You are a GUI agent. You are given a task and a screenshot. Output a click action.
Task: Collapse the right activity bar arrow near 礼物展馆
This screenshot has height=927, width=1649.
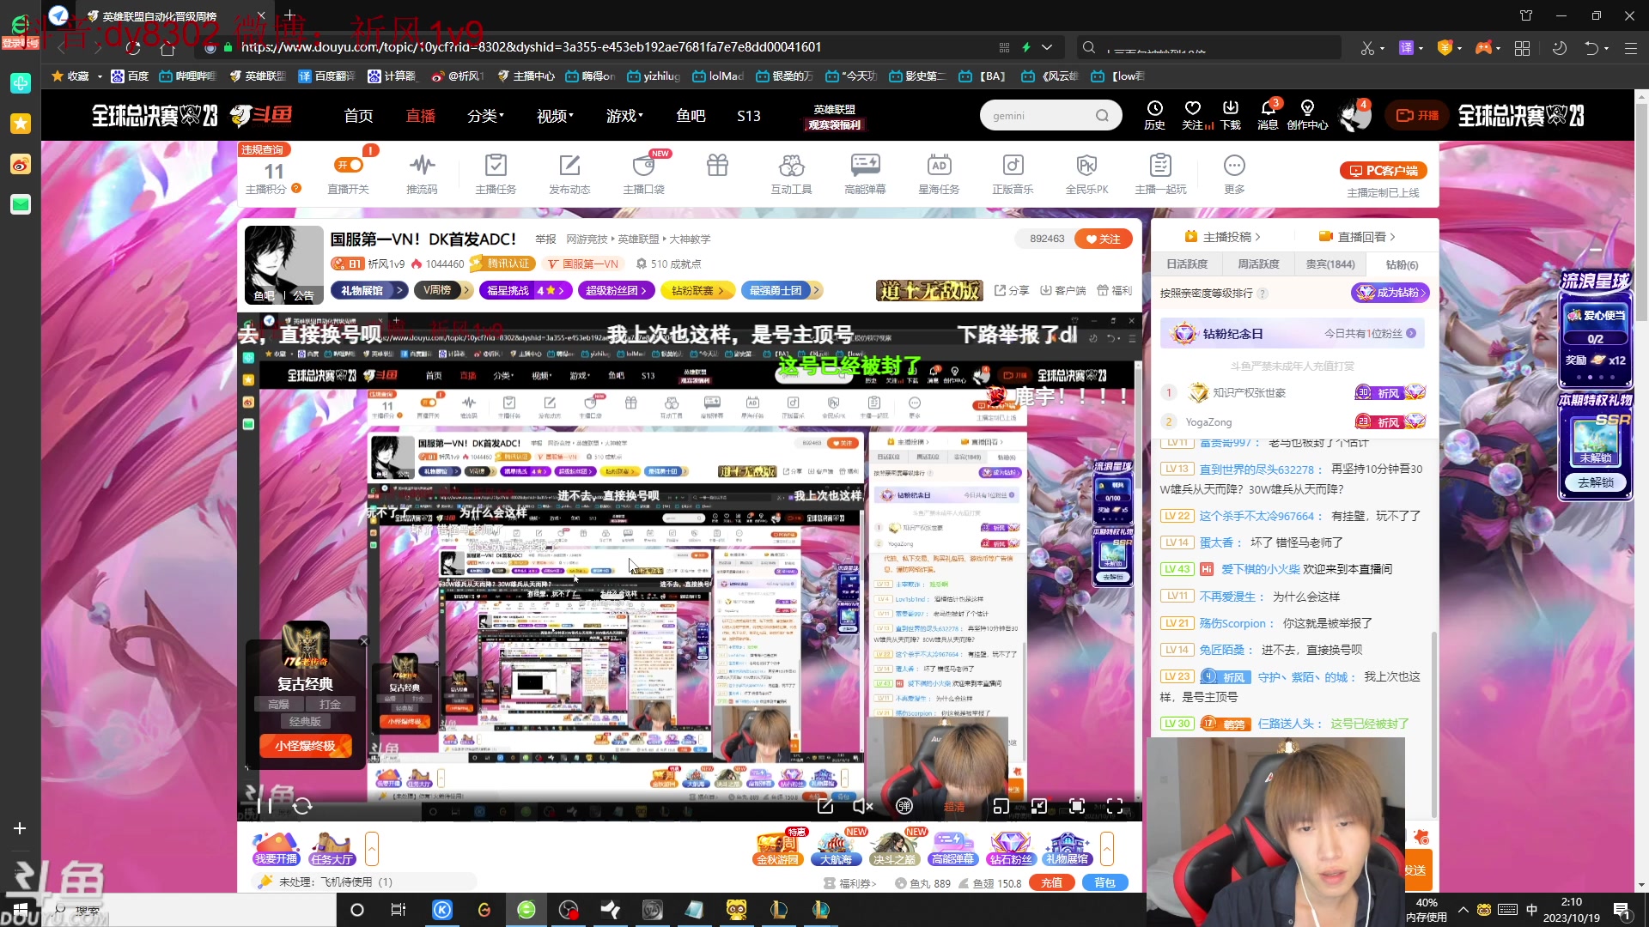click(1107, 849)
